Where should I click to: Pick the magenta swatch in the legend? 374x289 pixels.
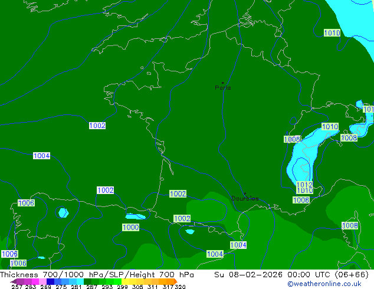35,281
